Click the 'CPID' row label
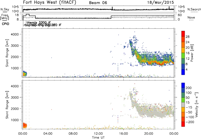The image size is (201, 139). [x=6, y=24]
